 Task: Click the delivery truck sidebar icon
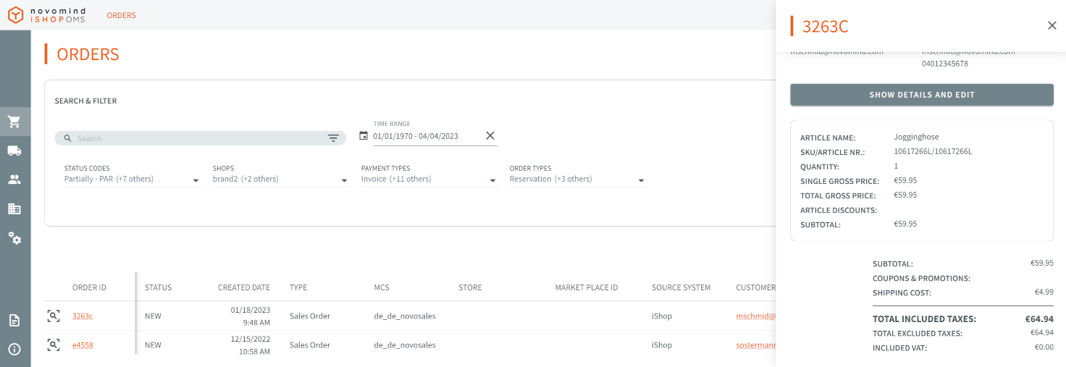(14, 151)
